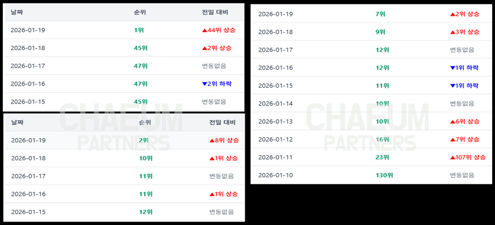495x225 pixels.
Task: Click the 107위 상승 change text
Action: (471, 157)
